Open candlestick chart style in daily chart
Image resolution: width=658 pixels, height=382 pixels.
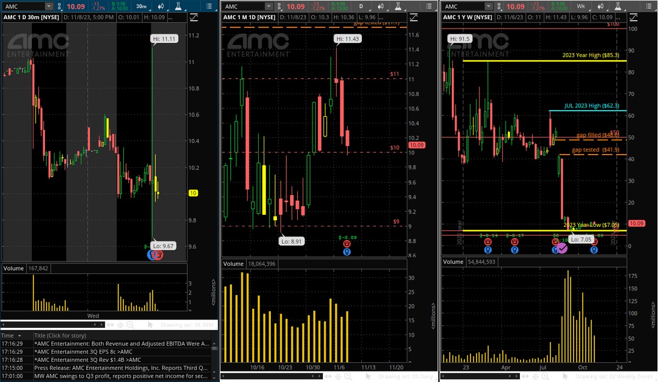click(381, 6)
